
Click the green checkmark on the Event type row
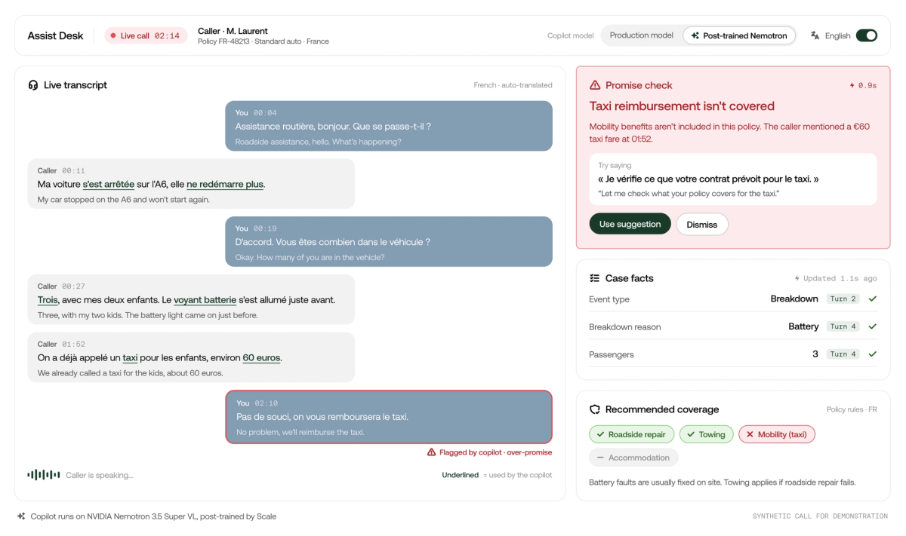[x=873, y=299]
